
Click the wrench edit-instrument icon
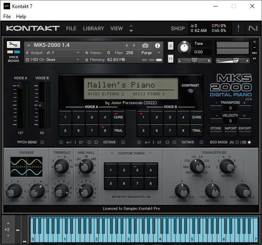pos(13,44)
